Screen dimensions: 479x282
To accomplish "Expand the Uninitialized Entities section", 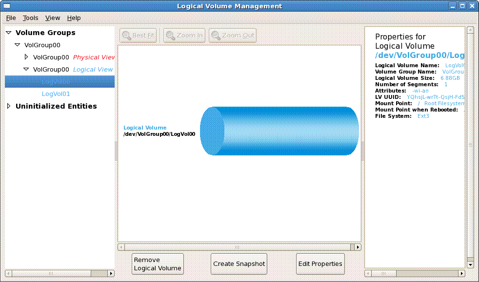I will click(x=9, y=106).
